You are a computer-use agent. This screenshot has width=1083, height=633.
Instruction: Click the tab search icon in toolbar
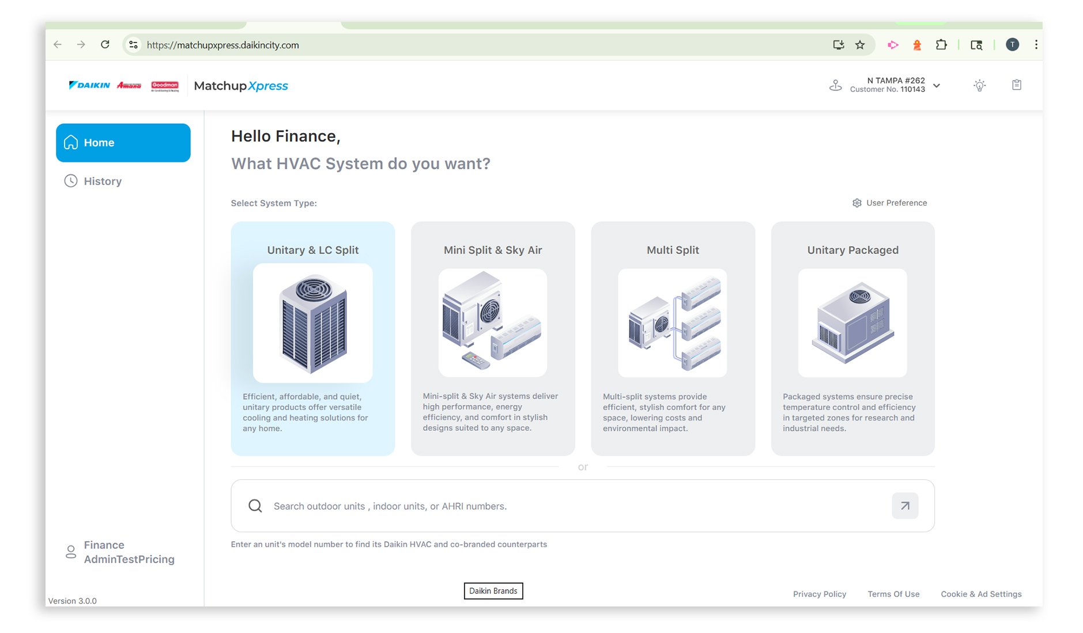[x=976, y=45]
